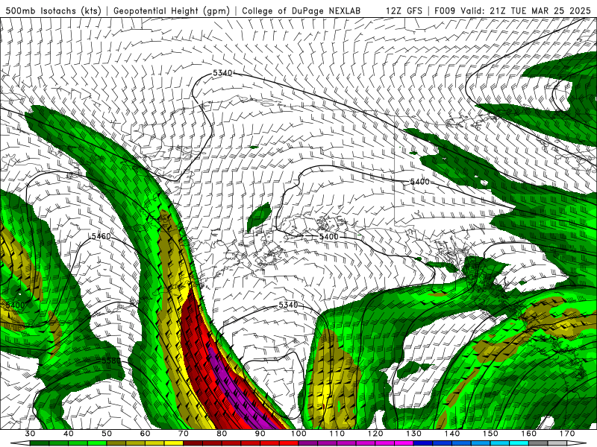
Task: Pick the cyan swatch just before 160
Action: coord(519,443)
